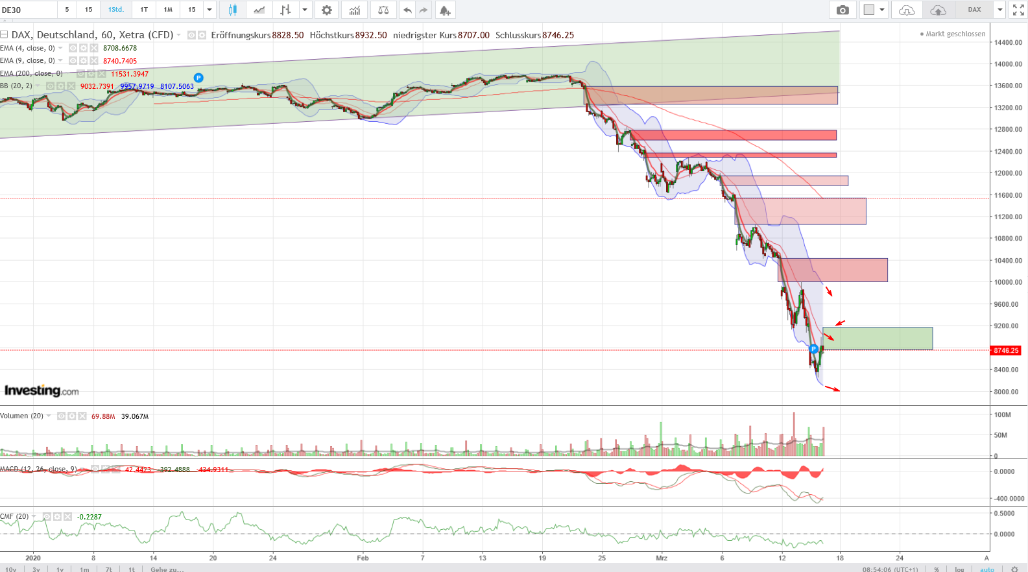Open timezone settings at 08:54:06 (UTC+1)
Viewport: 1028px width, 572px height.
tap(891, 569)
